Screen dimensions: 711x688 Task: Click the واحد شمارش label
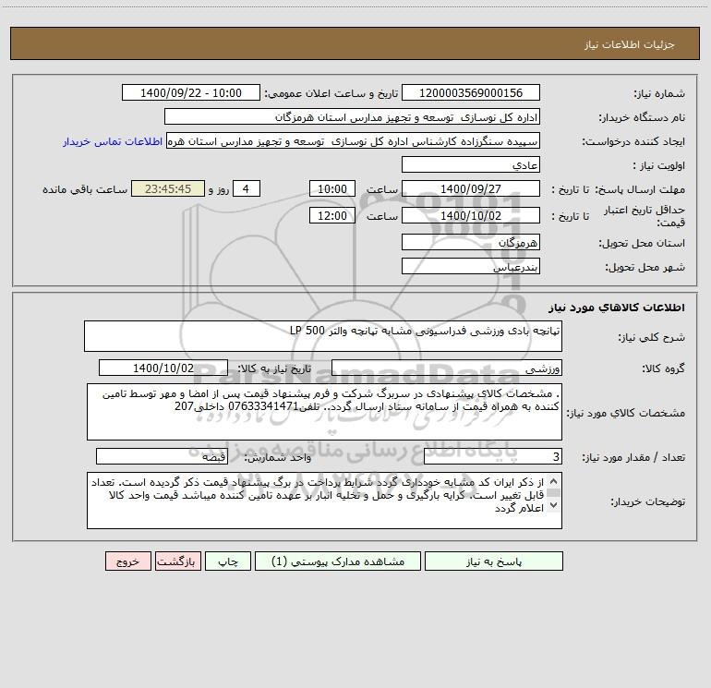(x=278, y=457)
